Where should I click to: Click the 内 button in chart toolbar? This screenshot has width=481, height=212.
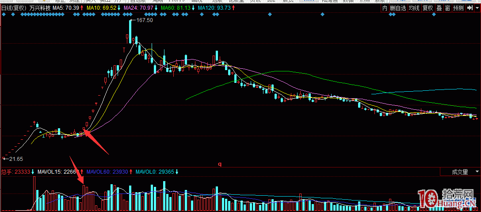point(385,8)
